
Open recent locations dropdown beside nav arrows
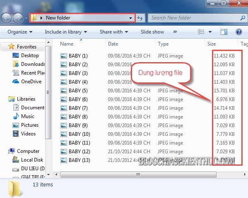point(26,18)
